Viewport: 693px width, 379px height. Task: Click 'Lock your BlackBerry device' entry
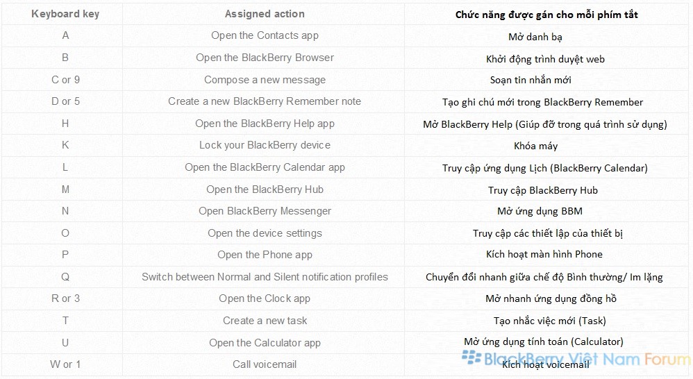[x=265, y=145]
